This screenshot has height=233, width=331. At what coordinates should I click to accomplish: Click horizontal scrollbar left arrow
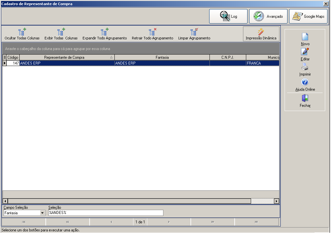[5, 201]
